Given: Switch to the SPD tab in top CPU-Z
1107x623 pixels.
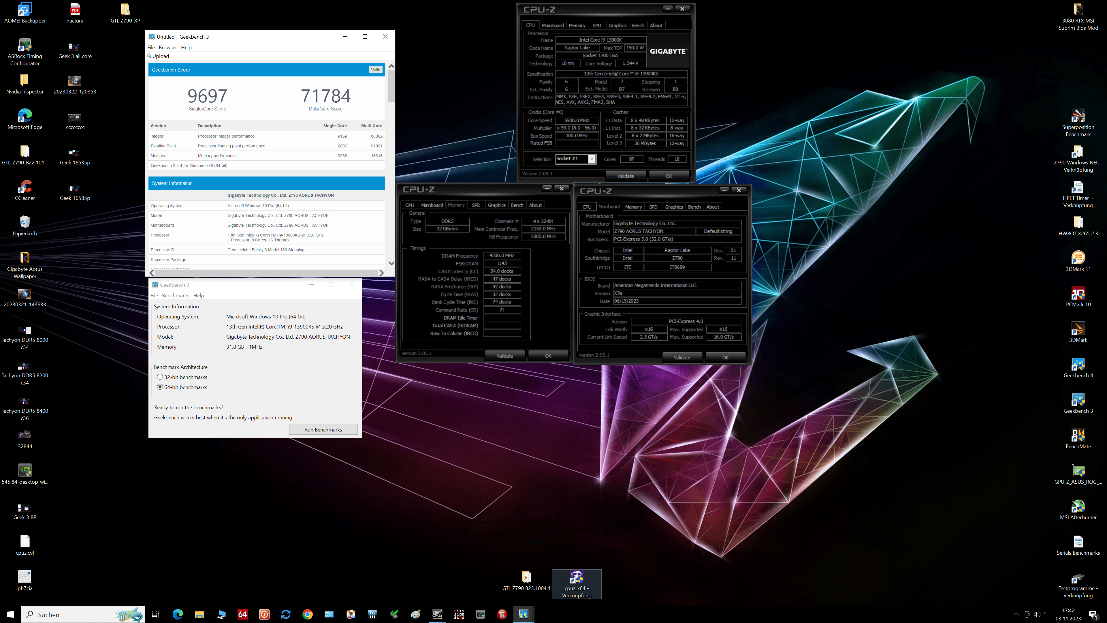Looking at the screenshot, I should tap(596, 25).
